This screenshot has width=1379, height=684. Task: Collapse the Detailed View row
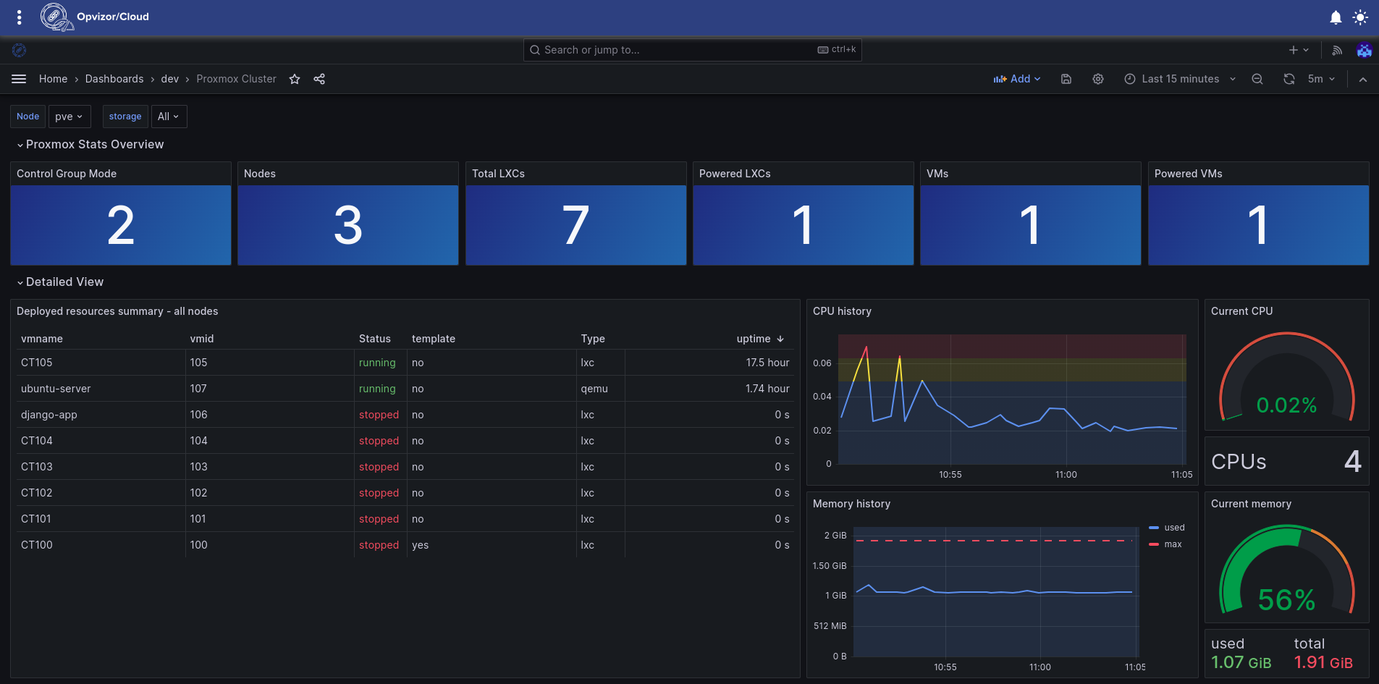[x=61, y=282]
